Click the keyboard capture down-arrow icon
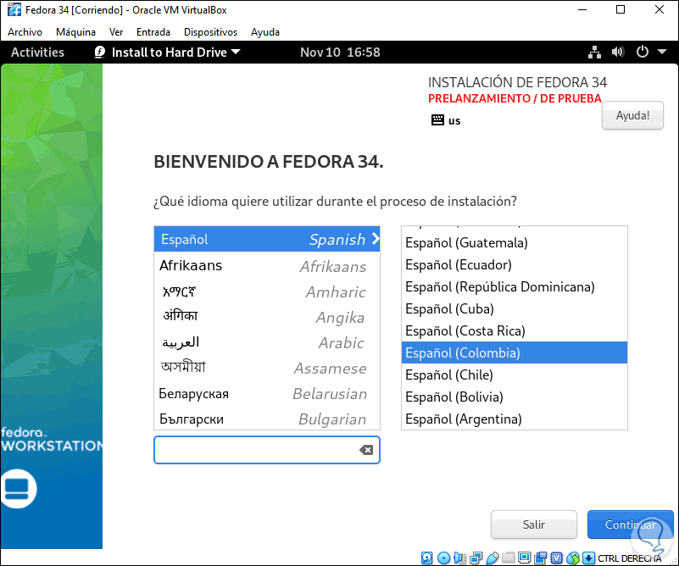Image resolution: width=679 pixels, height=566 pixels. tap(588, 558)
